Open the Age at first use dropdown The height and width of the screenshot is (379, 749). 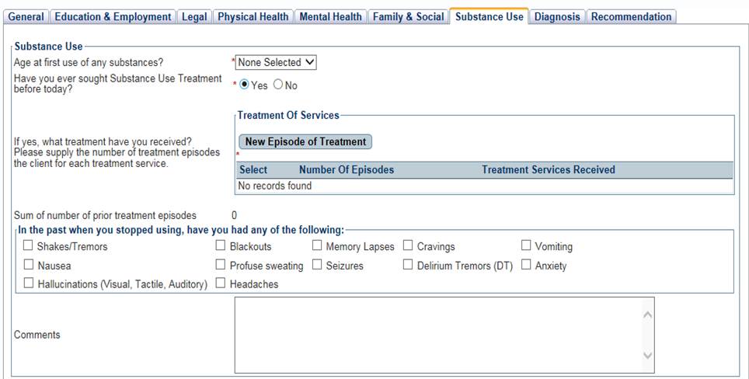(x=277, y=62)
